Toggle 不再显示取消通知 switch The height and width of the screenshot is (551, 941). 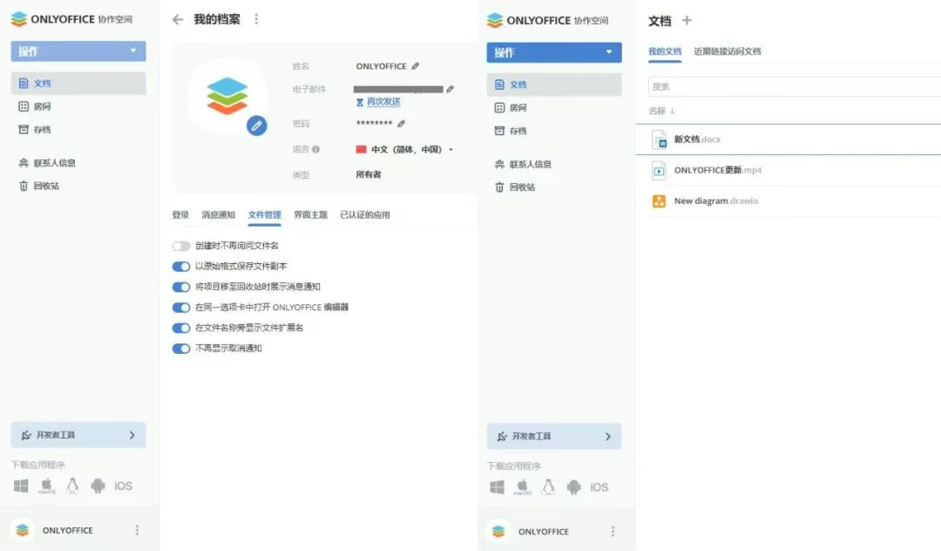pos(180,348)
